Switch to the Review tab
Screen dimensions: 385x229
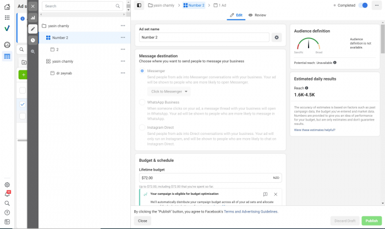257,15
